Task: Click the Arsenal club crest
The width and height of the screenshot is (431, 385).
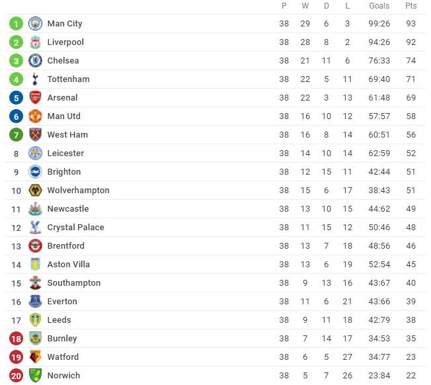Action: coord(35,98)
